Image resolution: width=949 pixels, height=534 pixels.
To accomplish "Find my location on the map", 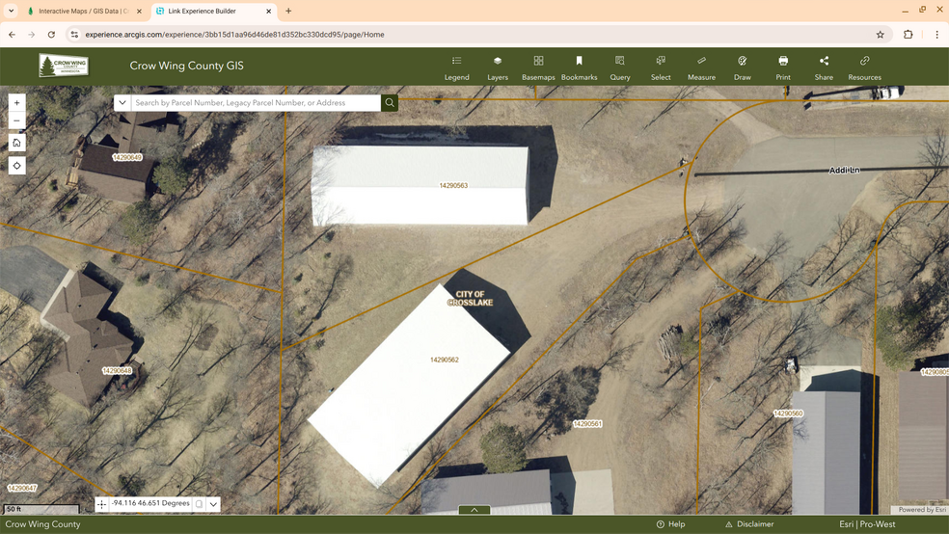I will pyautogui.click(x=16, y=166).
